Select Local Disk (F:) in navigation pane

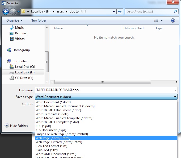pyautogui.click(x=23, y=72)
